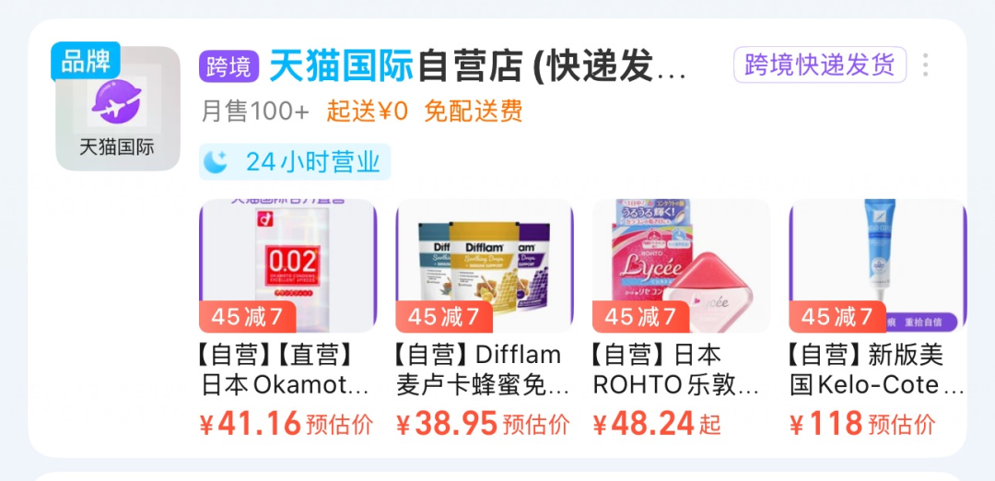Tap the 跨境快递发货 label button

tap(820, 65)
